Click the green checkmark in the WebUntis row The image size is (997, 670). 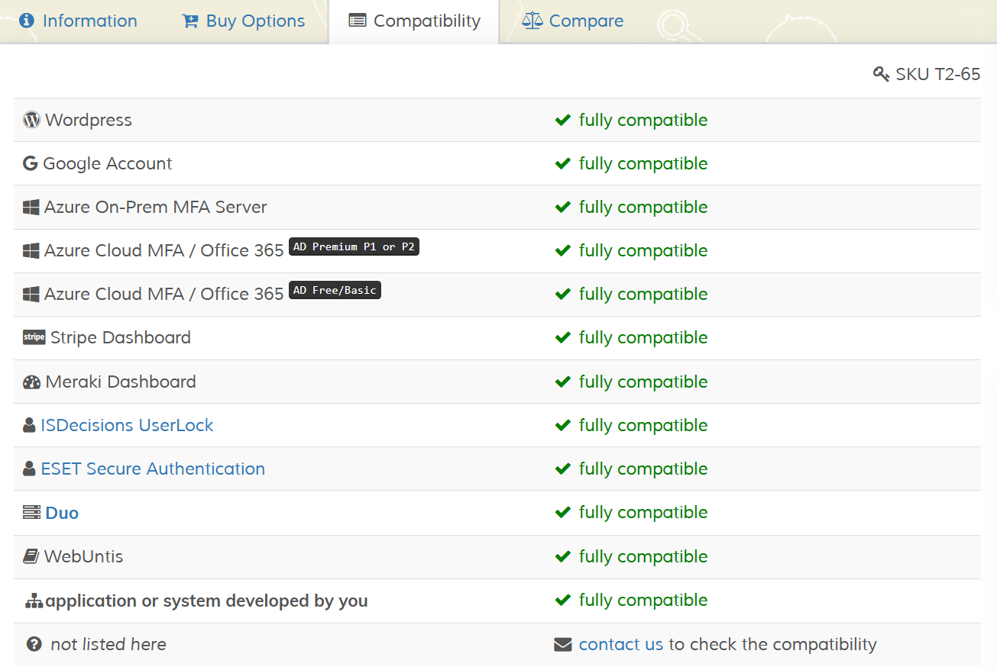[x=563, y=556]
